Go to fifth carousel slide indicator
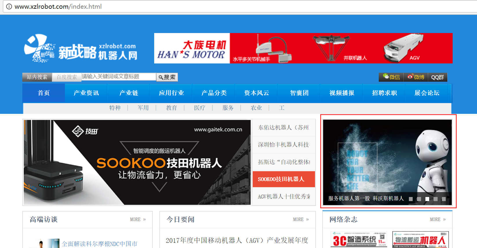Viewport: 477px width, 248px height. (444, 199)
